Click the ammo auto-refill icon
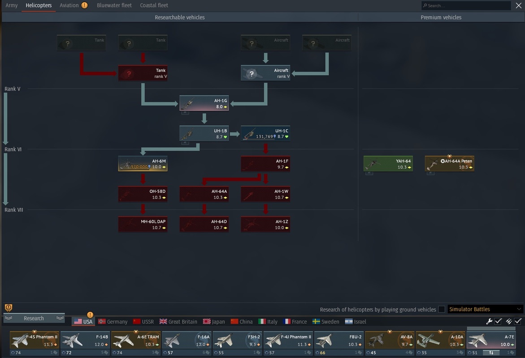Image resolution: width=525 pixels, height=358 pixels. (x=509, y=321)
